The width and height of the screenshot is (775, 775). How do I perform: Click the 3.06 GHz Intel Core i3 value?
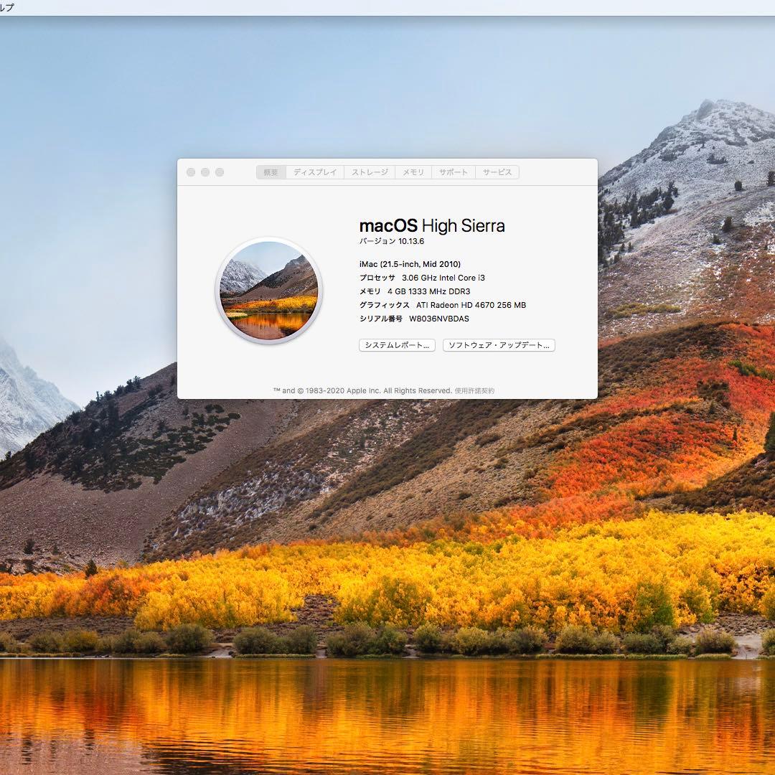pos(443,278)
